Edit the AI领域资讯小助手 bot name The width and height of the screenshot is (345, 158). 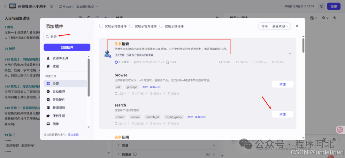(x=52, y=6)
